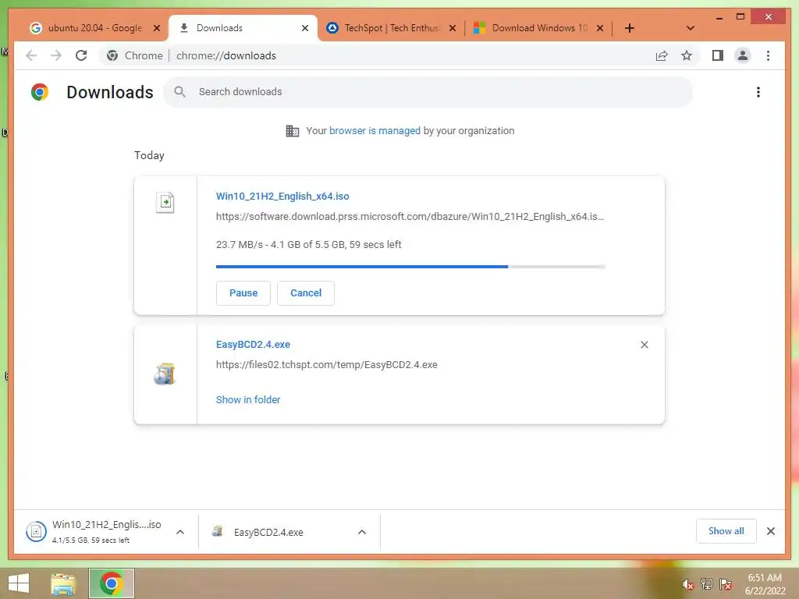Close the ubuntu 20.04 Google tab

point(157,28)
